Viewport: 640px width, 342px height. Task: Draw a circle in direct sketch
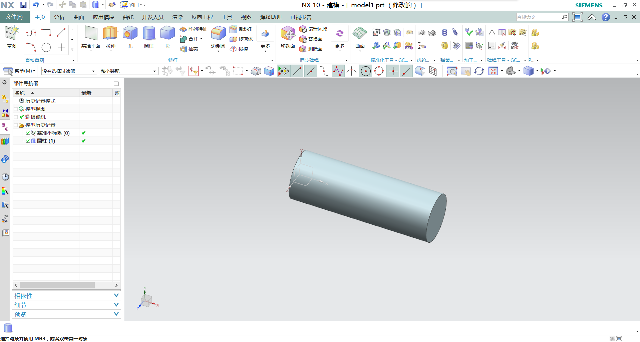pyautogui.click(x=46, y=47)
